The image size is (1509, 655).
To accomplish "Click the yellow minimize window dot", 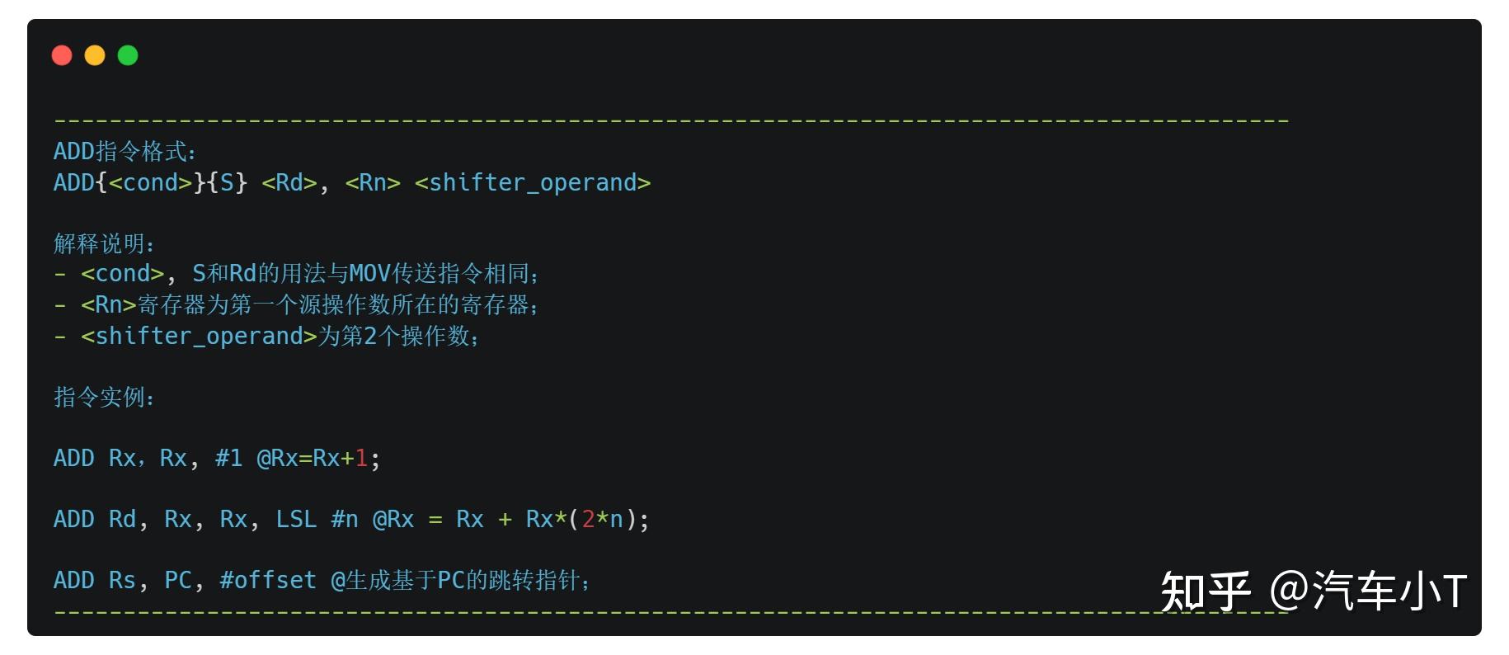I will point(95,55).
